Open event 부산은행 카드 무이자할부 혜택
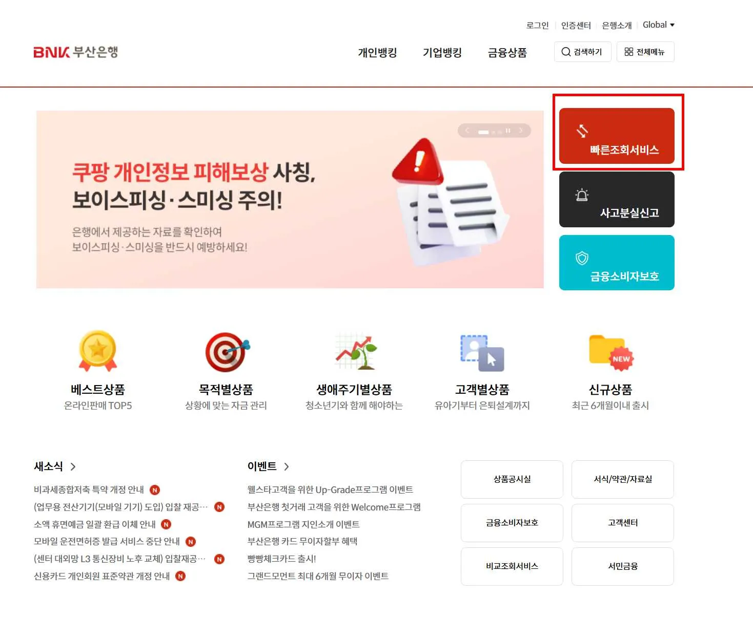The image size is (753, 619). pos(302,541)
